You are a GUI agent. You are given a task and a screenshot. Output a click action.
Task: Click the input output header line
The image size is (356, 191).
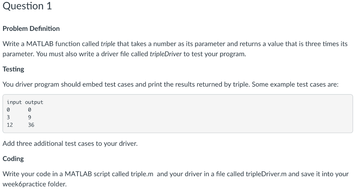(x=25, y=102)
